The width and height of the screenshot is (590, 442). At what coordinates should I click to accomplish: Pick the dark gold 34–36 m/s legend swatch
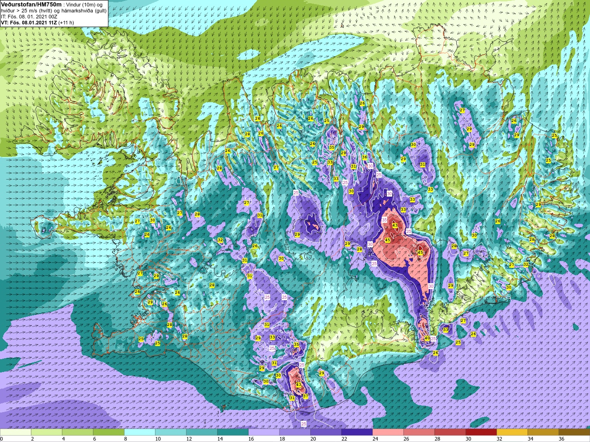pyautogui.click(x=543, y=432)
